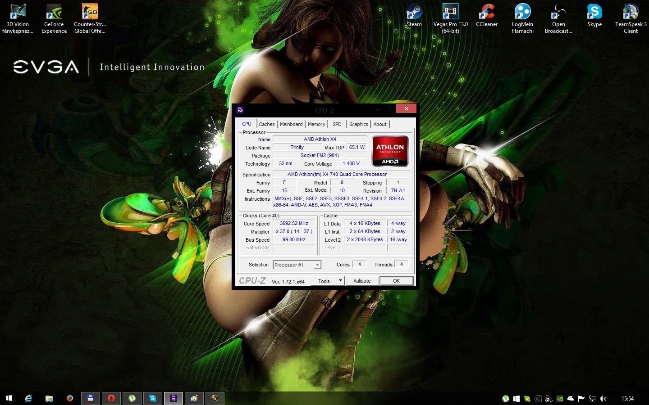Open the volume speaker tray icon
This screenshot has width=649, height=405.
click(x=603, y=398)
